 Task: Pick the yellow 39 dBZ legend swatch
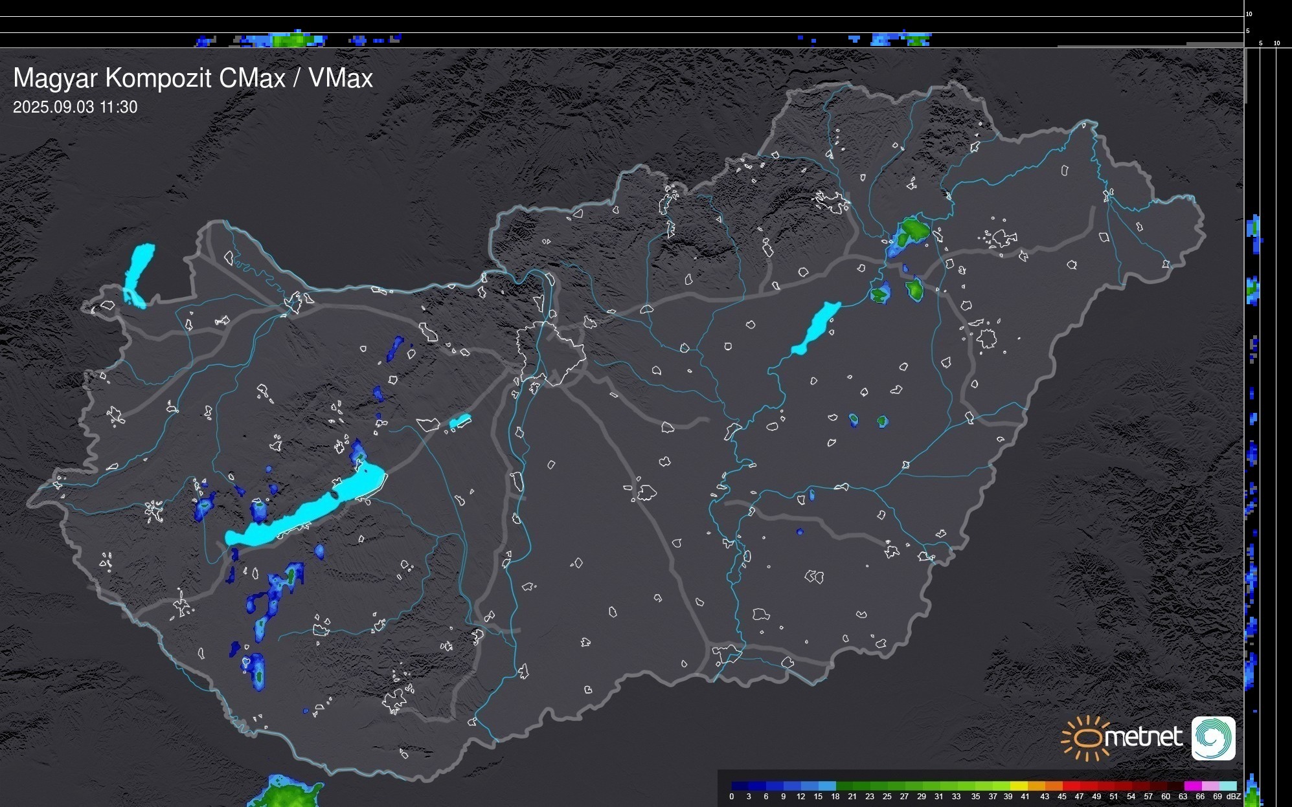[1019, 786]
